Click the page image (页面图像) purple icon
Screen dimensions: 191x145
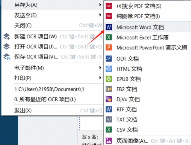tap(109, 141)
